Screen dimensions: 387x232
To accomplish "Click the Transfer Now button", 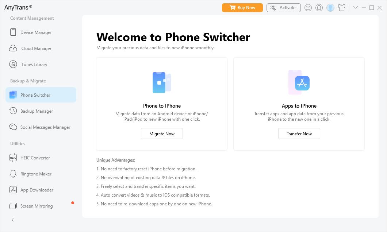I will tap(299, 134).
